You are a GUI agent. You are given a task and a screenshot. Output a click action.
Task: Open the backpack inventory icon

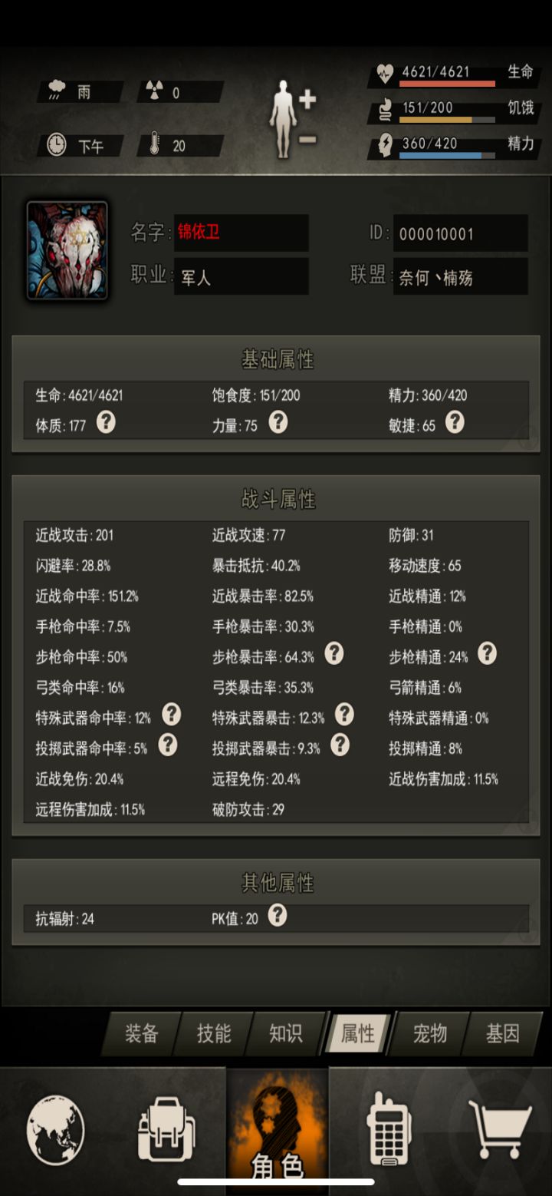point(166,1129)
